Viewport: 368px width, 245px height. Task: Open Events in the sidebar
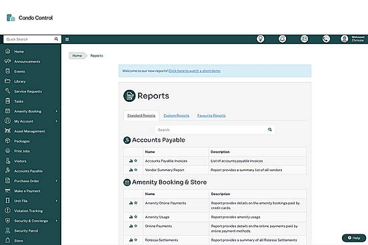coord(19,71)
